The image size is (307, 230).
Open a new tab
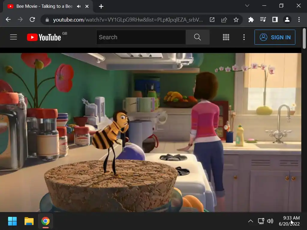(x=101, y=7)
